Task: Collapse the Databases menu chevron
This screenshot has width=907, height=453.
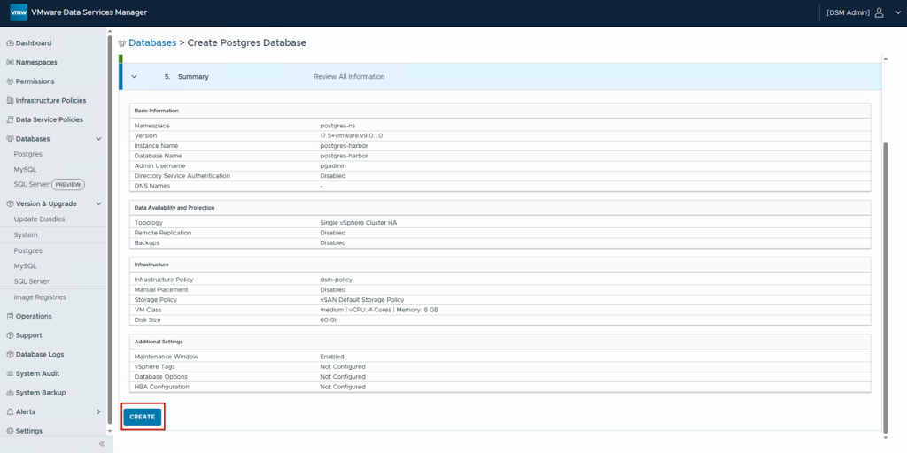Action: click(x=98, y=139)
